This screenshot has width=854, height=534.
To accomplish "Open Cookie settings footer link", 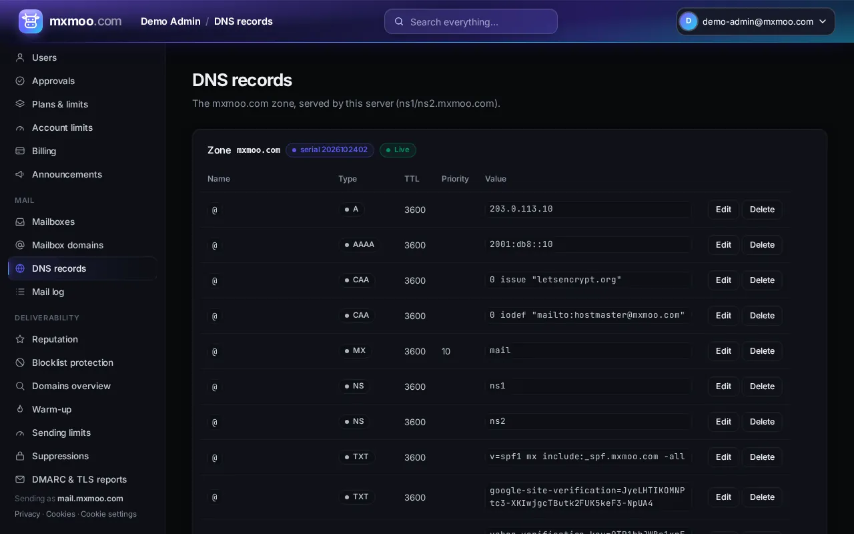I will point(109,514).
